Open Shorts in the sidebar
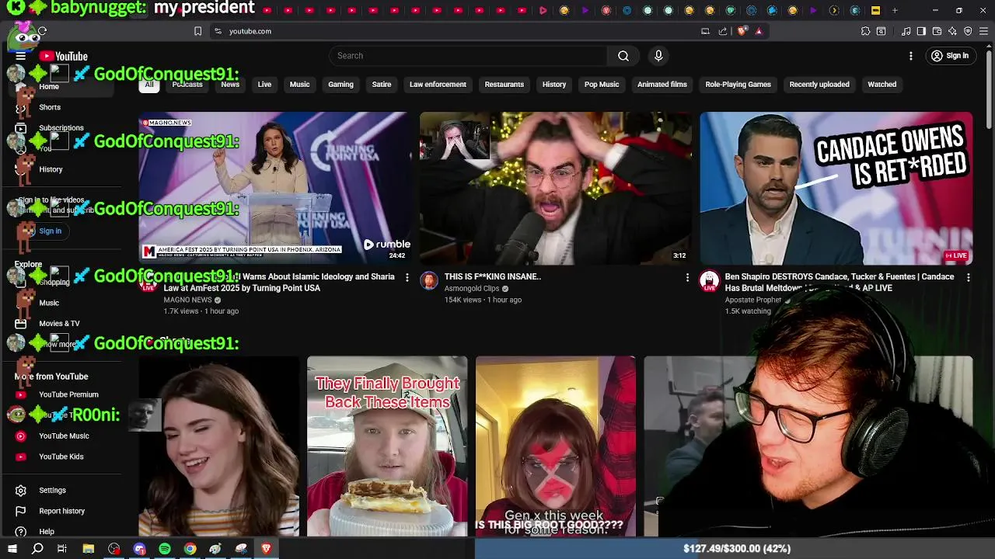995x559 pixels. [x=50, y=107]
